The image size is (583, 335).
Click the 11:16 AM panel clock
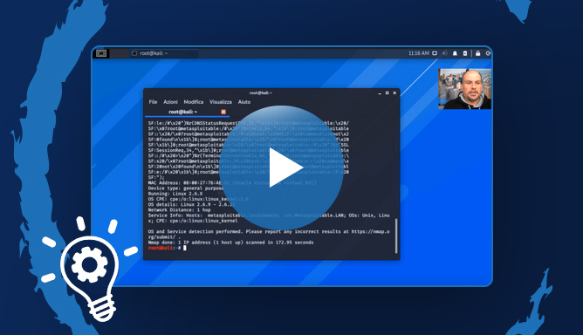click(419, 53)
